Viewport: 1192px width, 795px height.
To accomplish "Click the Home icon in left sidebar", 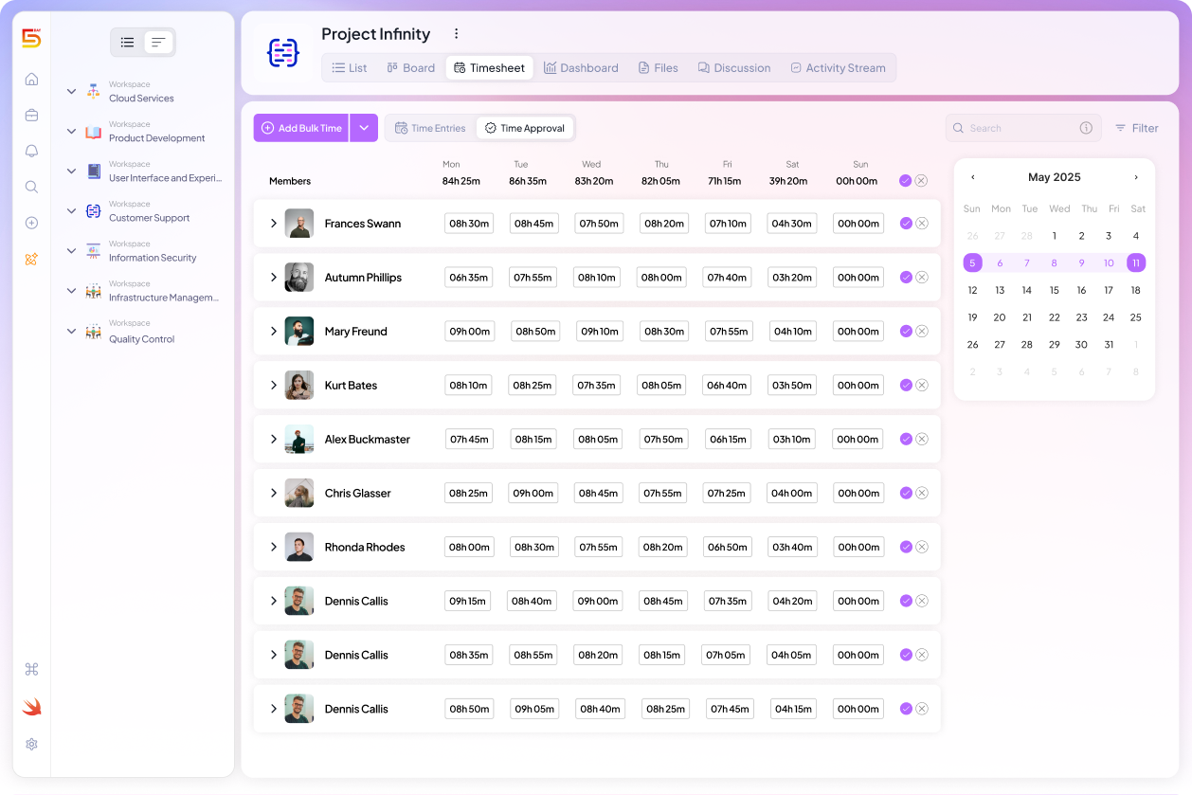I will [31, 80].
